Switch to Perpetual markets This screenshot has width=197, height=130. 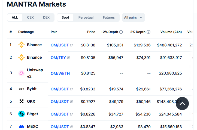pos(86,17)
